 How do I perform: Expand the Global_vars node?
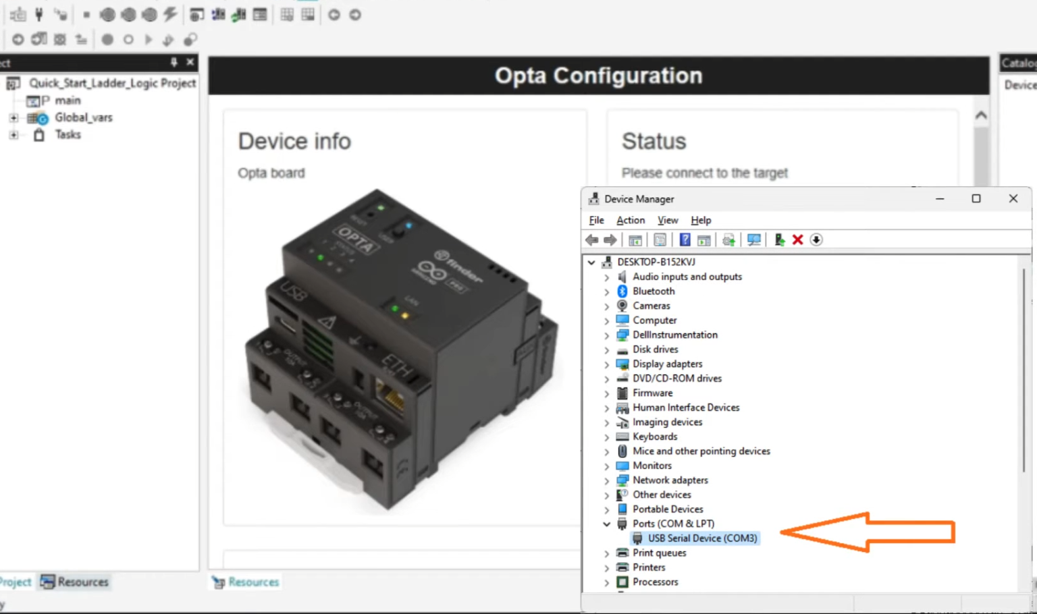coord(15,117)
